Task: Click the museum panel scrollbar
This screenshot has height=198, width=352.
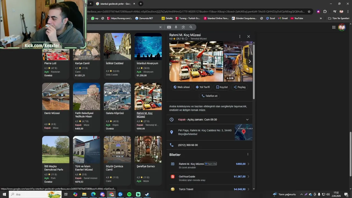Action: (x=254, y=71)
